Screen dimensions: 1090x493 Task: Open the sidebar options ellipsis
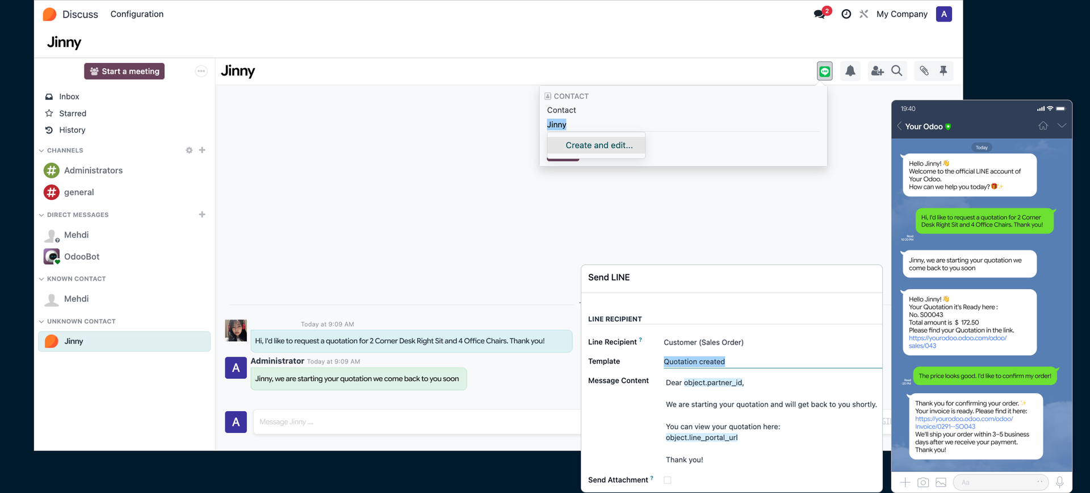click(x=201, y=71)
